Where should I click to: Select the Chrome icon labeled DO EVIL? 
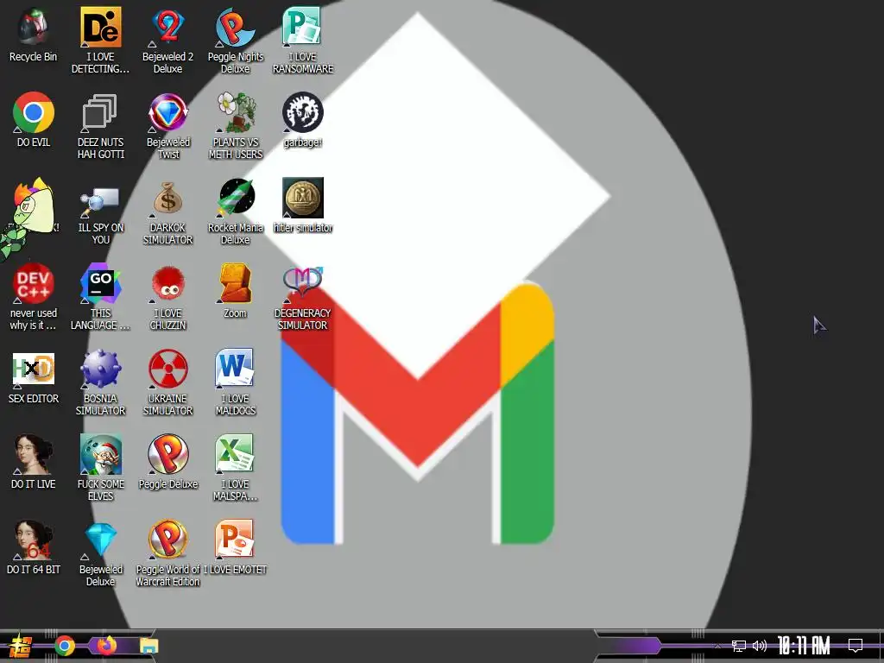click(34, 112)
